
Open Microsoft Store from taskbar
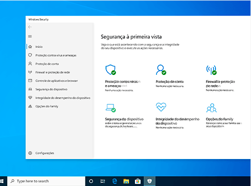[x=138, y=181]
